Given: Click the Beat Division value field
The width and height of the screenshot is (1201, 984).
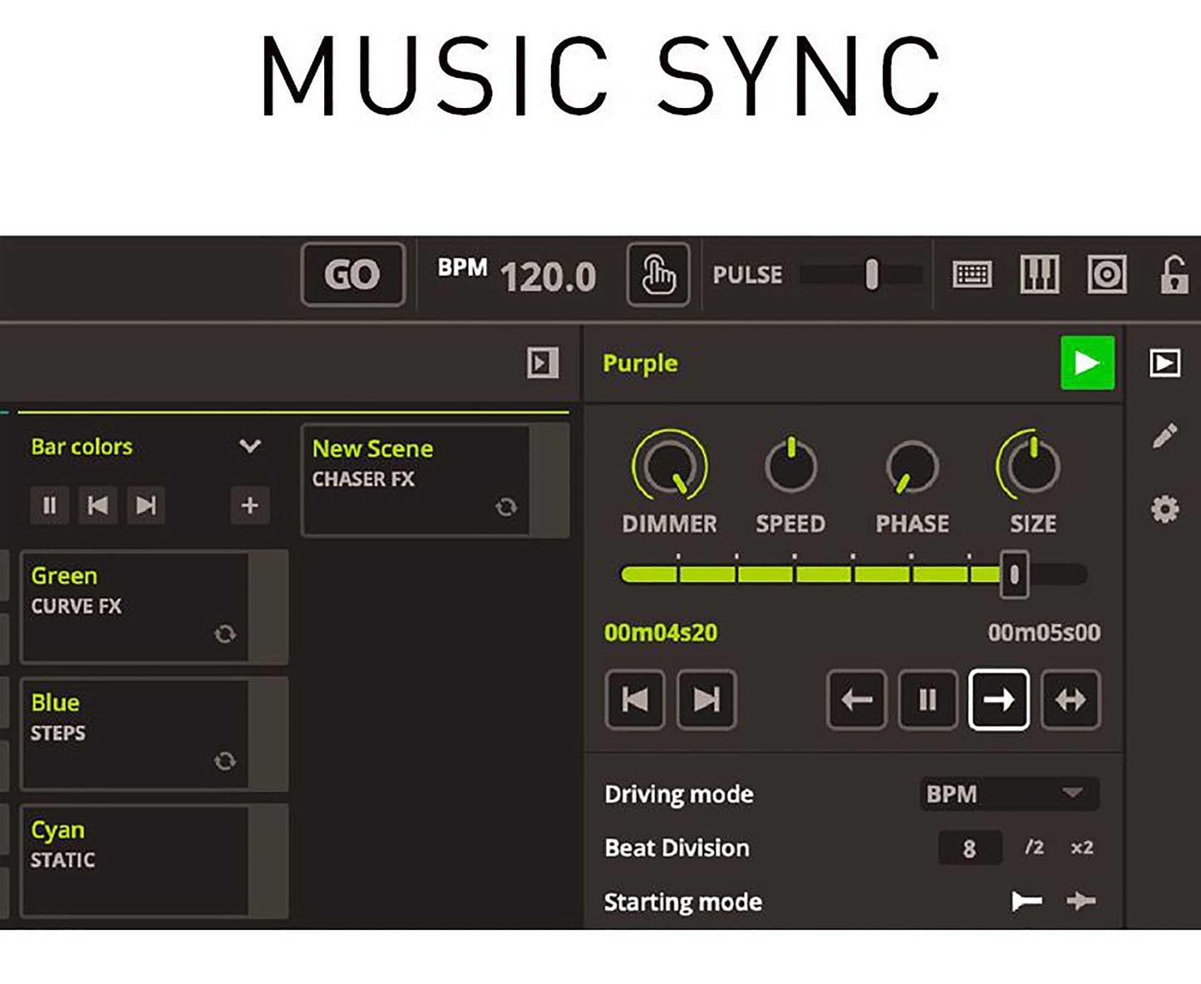Looking at the screenshot, I should (969, 849).
